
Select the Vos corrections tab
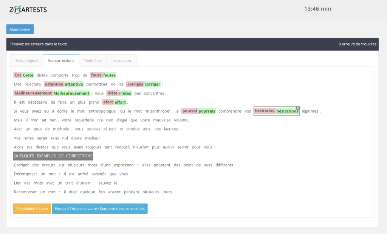(61, 61)
